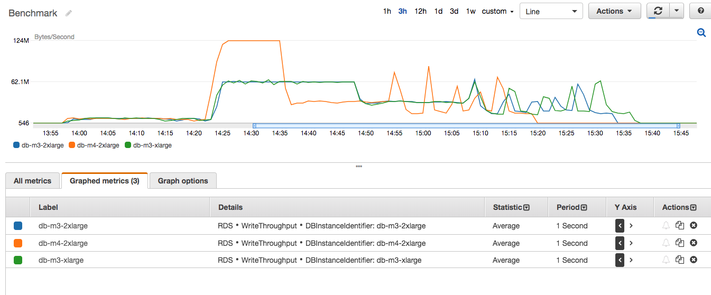The image size is (711, 295).
Task: Open the custom time range picker
Action: [x=497, y=11]
